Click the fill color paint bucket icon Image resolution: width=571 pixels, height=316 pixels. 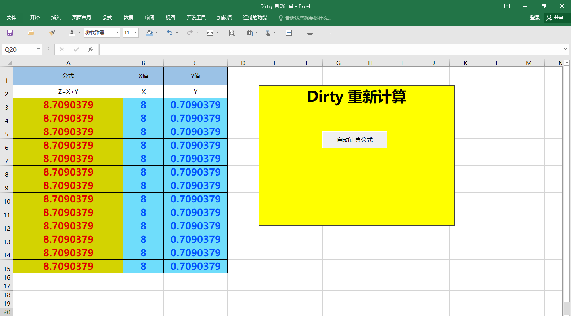(149, 33)
